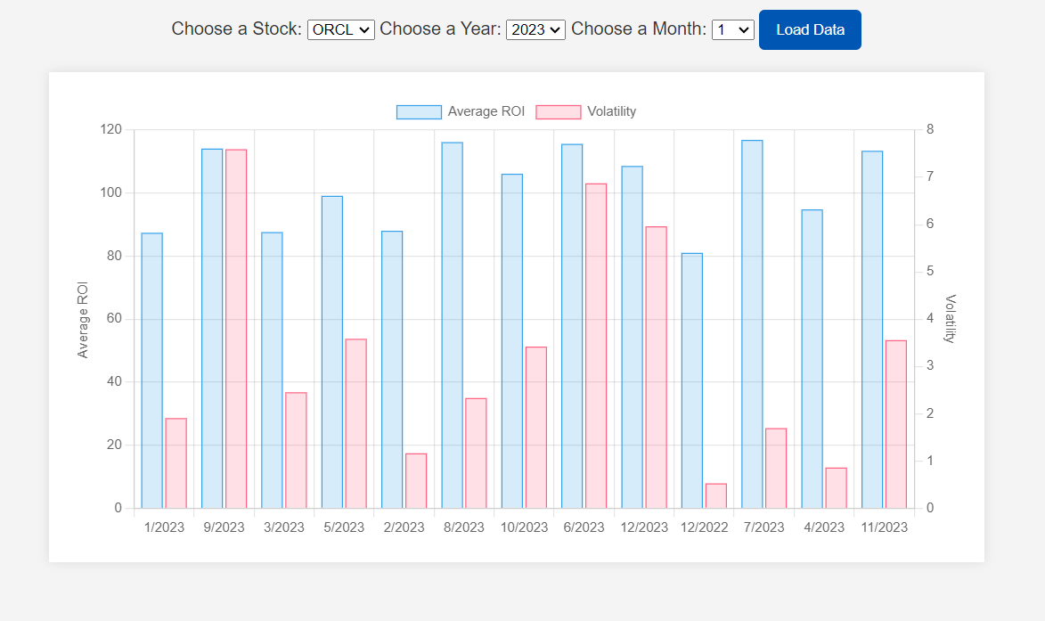
Task: Click the Volatility bar for 6/2023
Action: pos(596,346)
